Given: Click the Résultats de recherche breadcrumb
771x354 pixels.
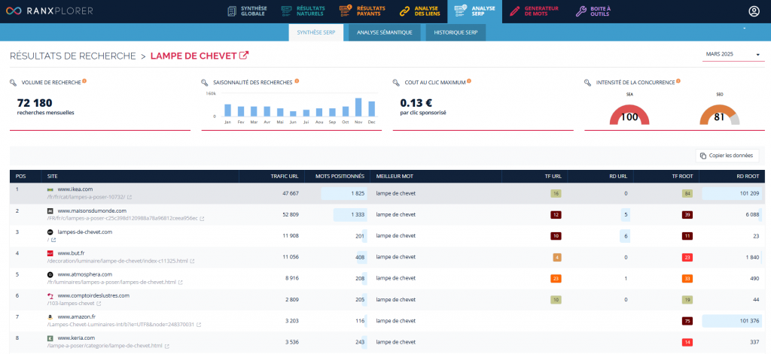Looking at the screenshot, I should [x=73, y=56].
